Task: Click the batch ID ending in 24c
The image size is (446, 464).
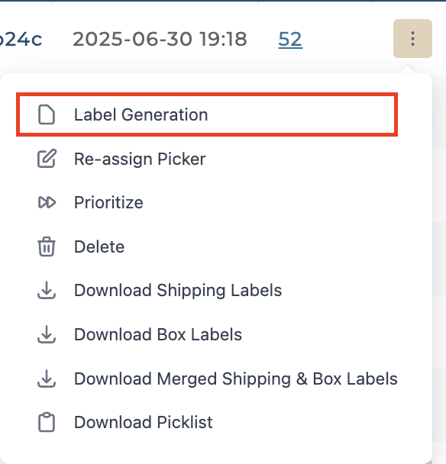Action: coord(21,39)
